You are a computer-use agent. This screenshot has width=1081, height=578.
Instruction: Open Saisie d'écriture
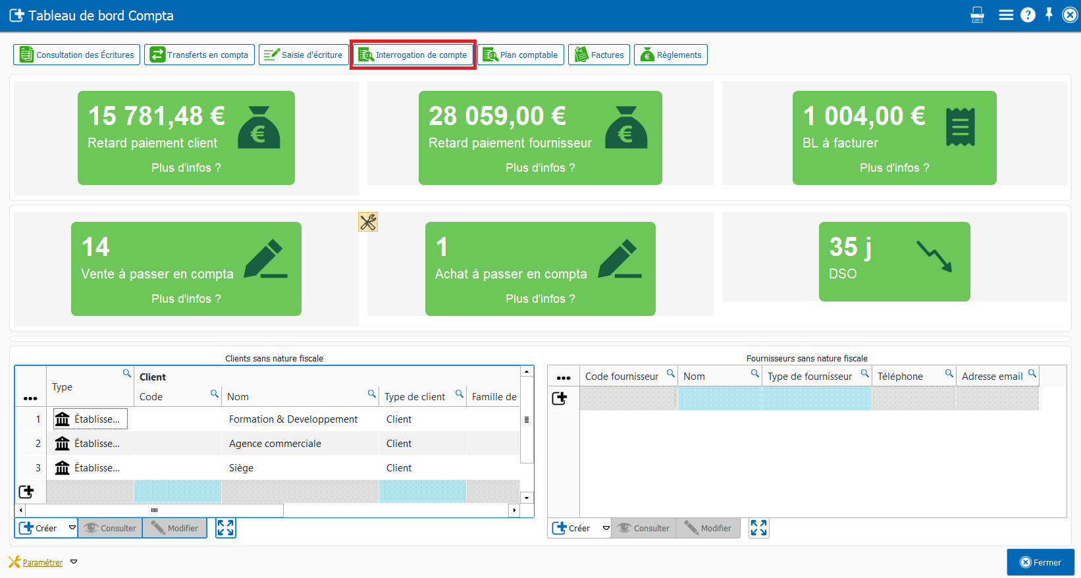coord(303,55)
